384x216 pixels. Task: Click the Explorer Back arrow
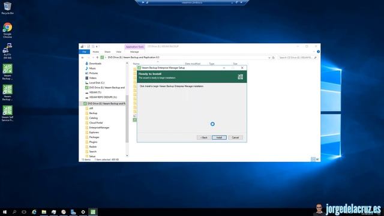[83, 58]
